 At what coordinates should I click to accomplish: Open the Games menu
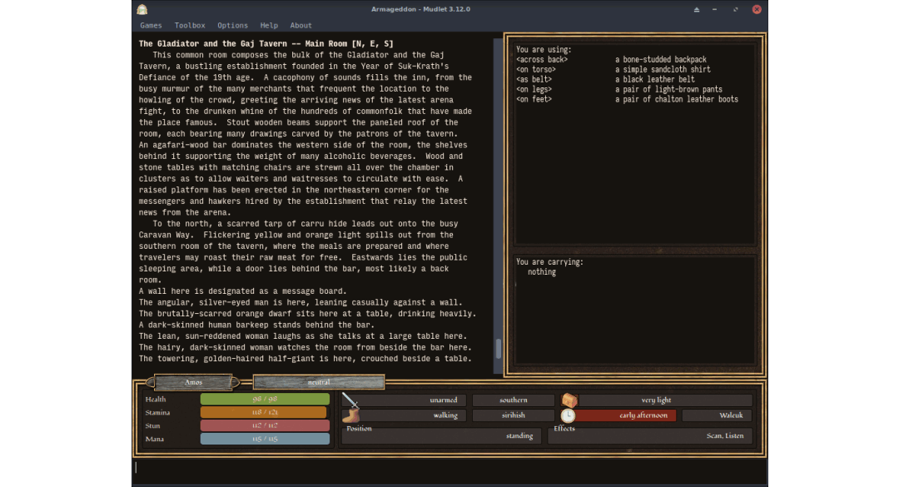tap(151, 25)
